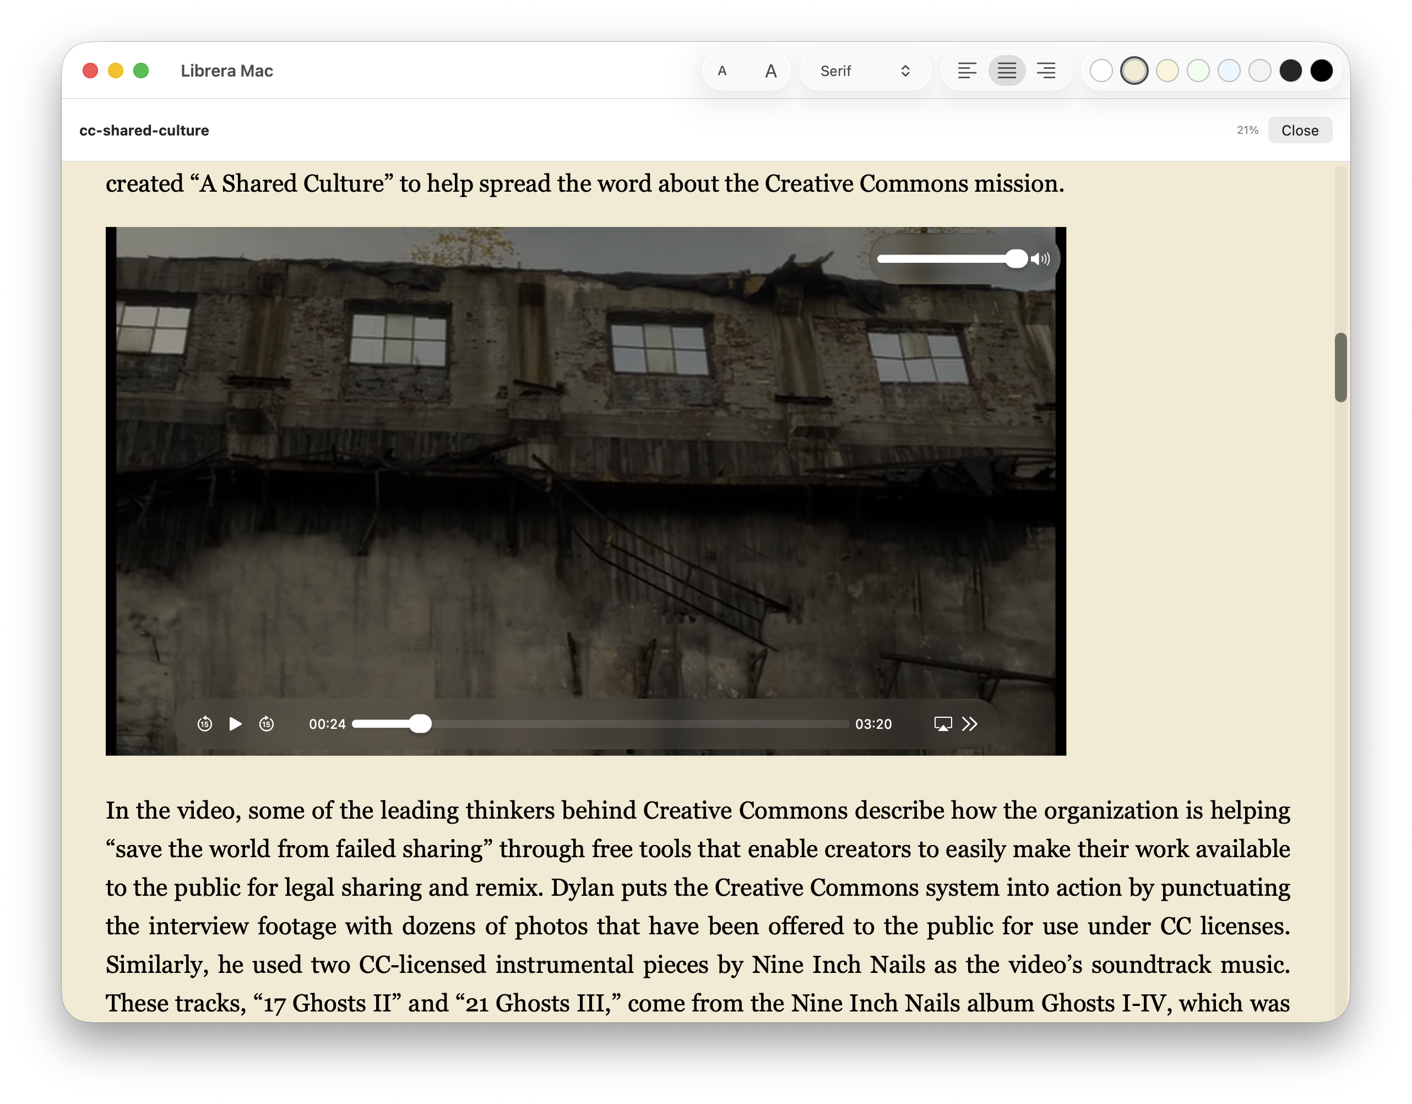
Task: Decrease font size with small A button
Action: tap(722, 71)
